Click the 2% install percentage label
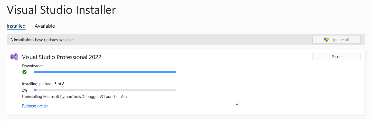The image size is (372, 121). tap(25, 90)
